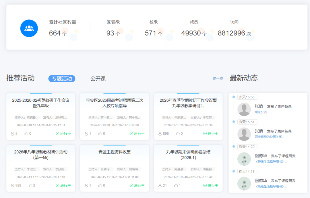Image resolution: width=310 pixels, height=198 pixels.
Task: Switch to the 公开课 tab
Action: click(98, 79)
